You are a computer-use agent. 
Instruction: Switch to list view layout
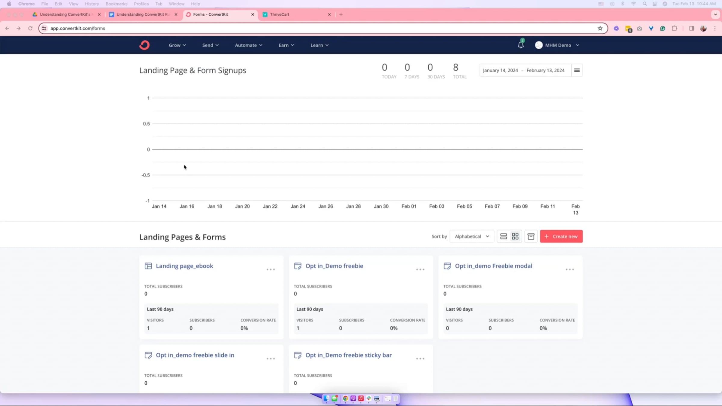[x=503, y=236]
